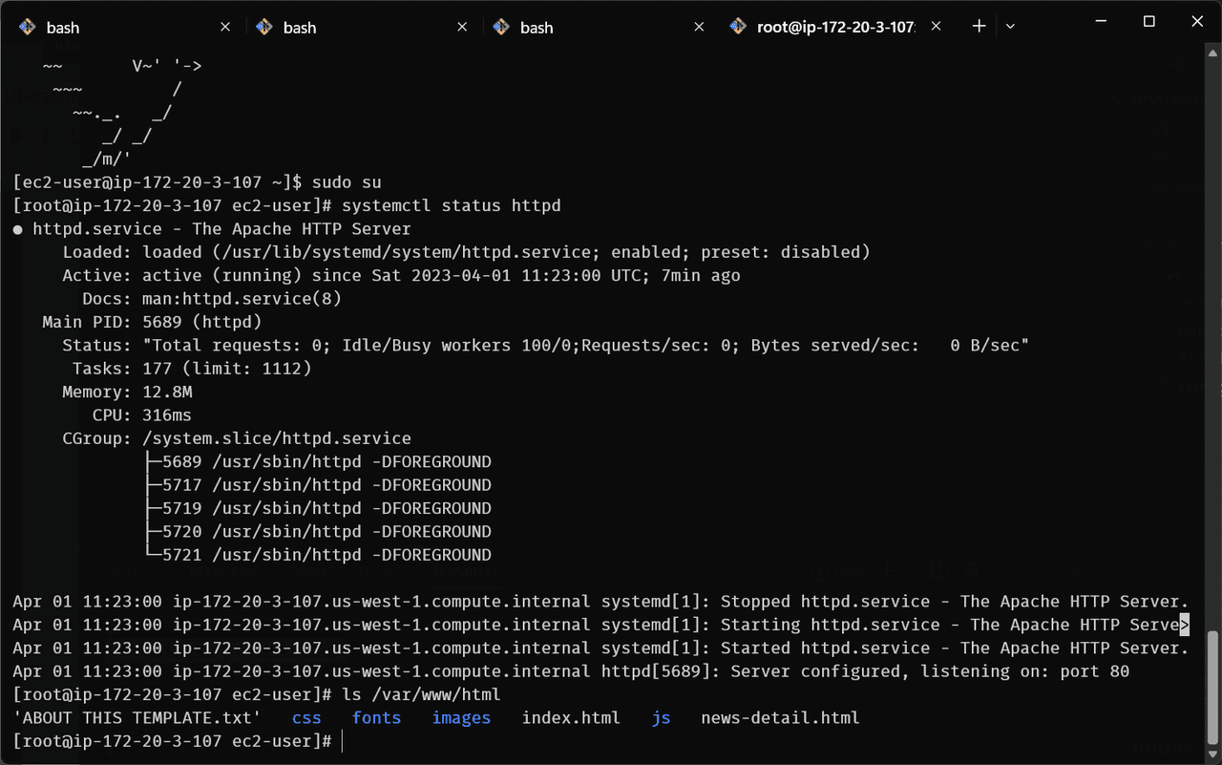
Task: Switch to the third bash tab
Action: coord(600,27)
